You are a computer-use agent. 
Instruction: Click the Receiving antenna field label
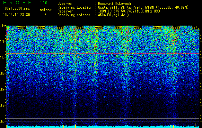tap(74, 15)
